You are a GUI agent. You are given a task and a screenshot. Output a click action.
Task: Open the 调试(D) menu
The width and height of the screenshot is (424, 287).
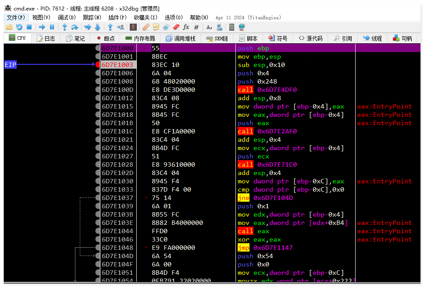coord(67,17)
